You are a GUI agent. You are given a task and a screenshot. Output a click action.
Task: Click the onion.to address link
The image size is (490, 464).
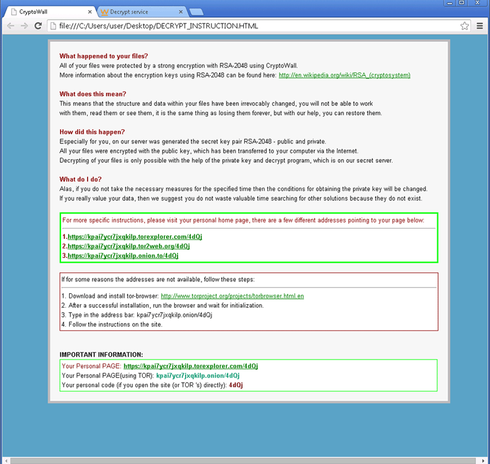point(123,255)
